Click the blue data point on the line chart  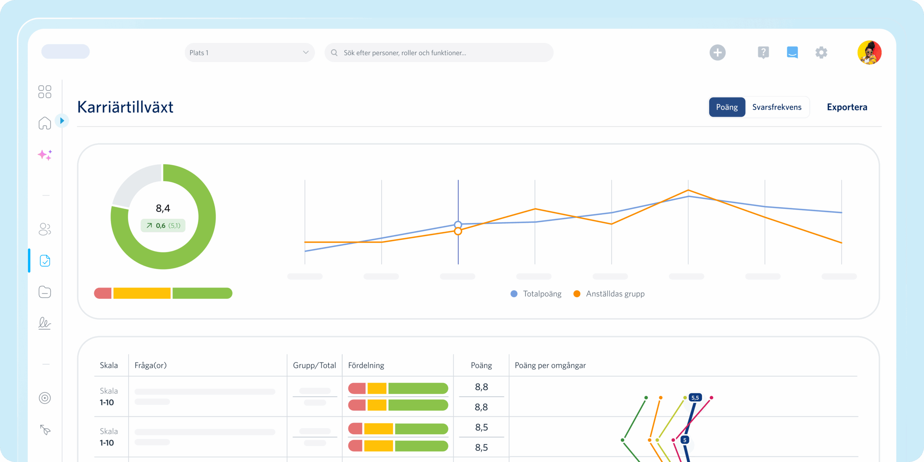pos(458,225)
